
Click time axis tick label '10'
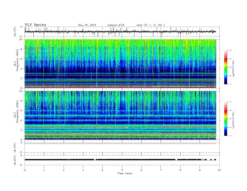coord(219,170)
